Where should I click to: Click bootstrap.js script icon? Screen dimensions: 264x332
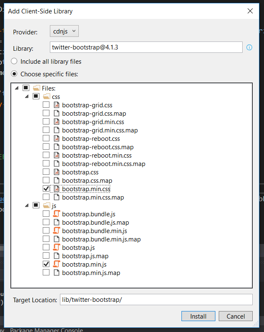pos(56,247)
